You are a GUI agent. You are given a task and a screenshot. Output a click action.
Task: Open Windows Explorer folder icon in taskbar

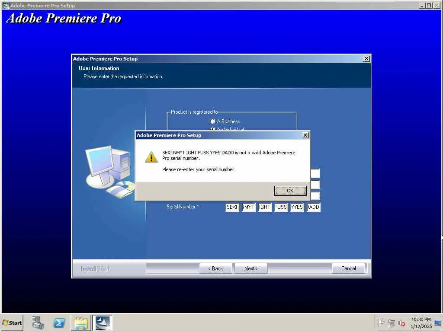81,323
